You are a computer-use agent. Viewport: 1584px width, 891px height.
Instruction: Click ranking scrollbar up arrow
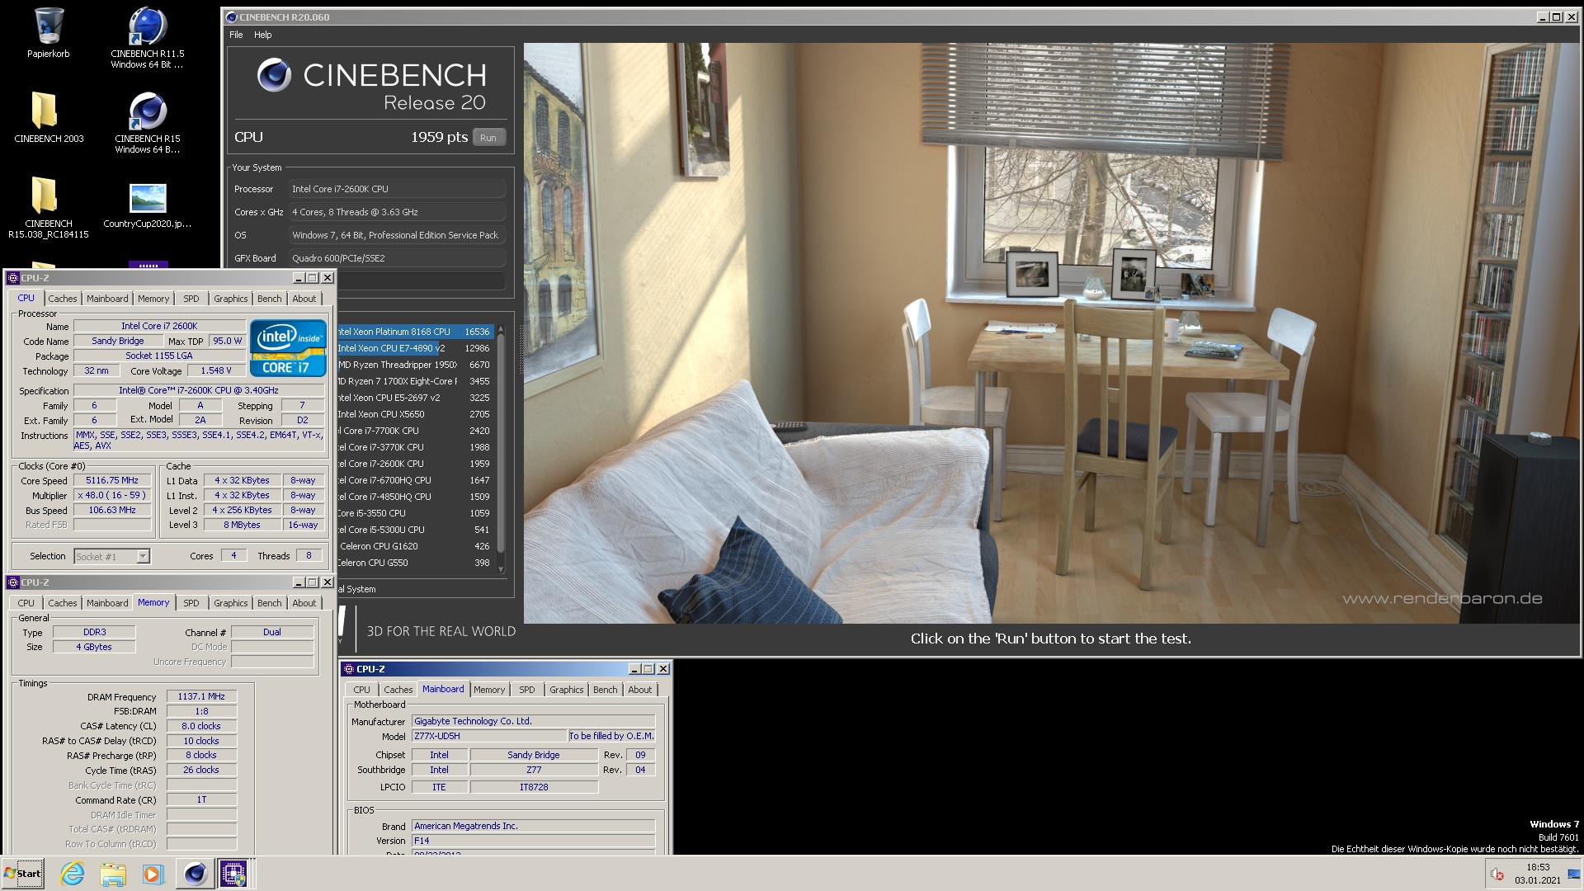[500, 330]
